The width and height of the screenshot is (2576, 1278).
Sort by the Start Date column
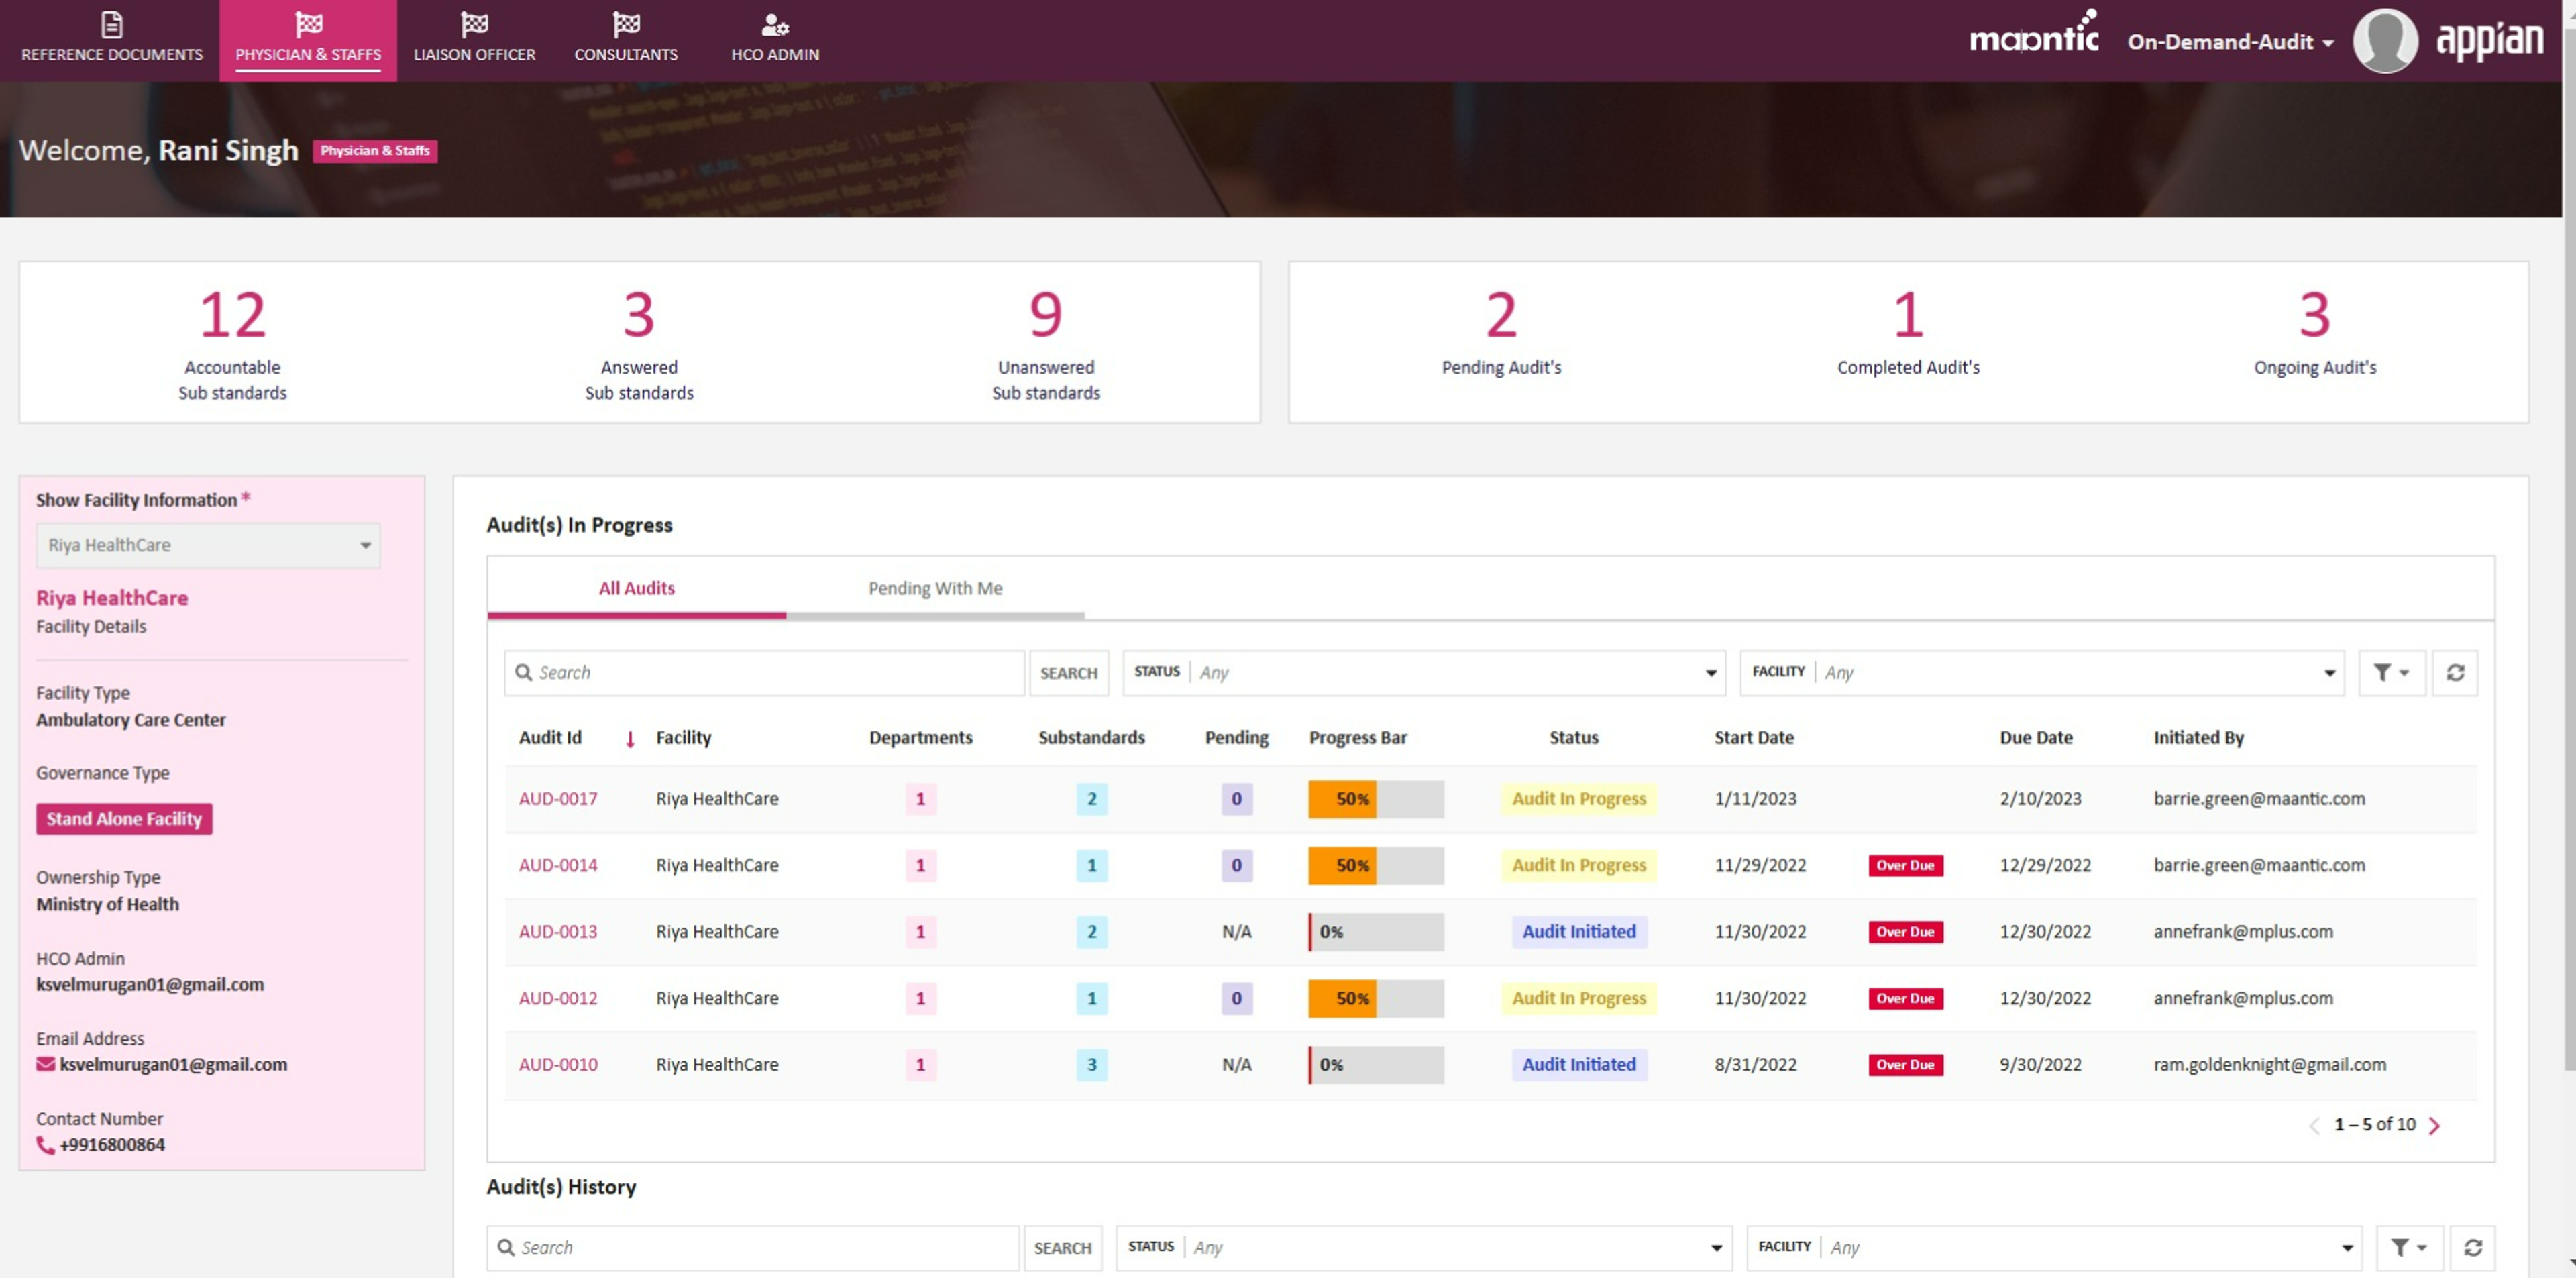point(1754,737)
